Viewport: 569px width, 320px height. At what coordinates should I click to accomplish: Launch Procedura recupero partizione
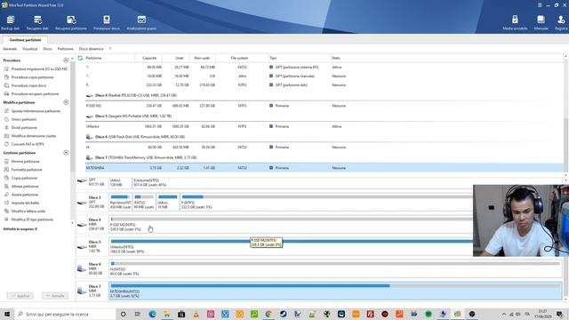(31, 94)
